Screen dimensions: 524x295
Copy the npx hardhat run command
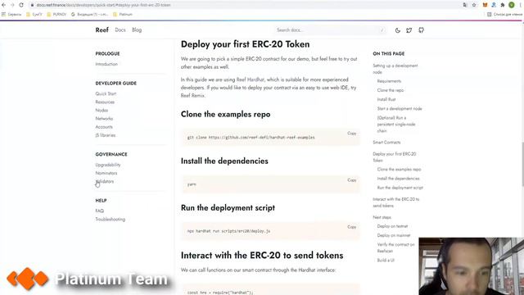point(351,227)
